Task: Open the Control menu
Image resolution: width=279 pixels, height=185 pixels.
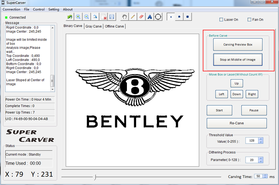Action: pos(39,9)
